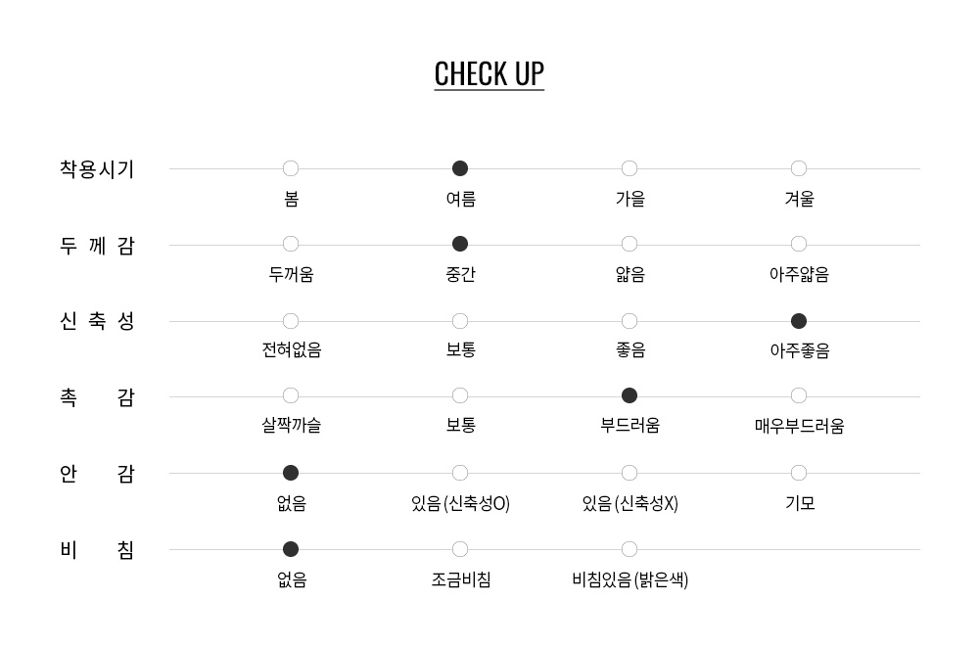Click the CHECK UP heading
Screen dimensions: 979x647
pyautogui.click(x=489, y=74)
